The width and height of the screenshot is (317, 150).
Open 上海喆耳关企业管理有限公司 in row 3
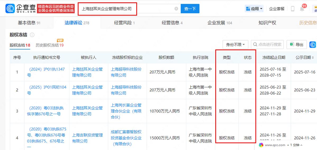87,111
